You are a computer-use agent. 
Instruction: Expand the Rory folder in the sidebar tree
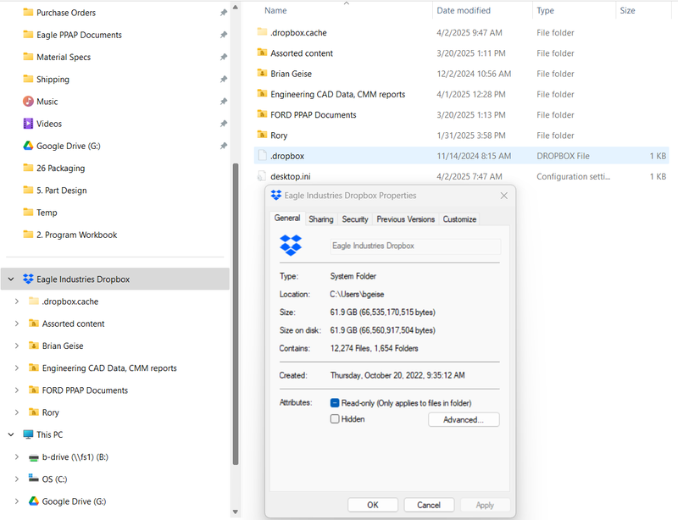(17, 412)
